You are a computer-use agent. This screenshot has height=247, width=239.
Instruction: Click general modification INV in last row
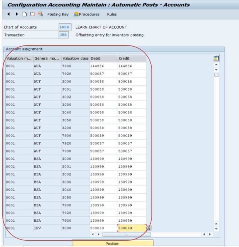47,228
